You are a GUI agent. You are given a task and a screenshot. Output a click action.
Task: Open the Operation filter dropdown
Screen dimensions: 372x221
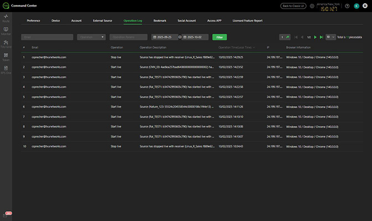click(x=91, y=37)
